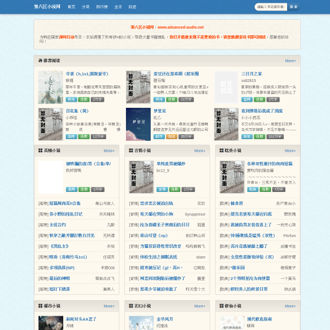
Task: Click the 第八区小说网 site logo
Action: tap(47, 7)
